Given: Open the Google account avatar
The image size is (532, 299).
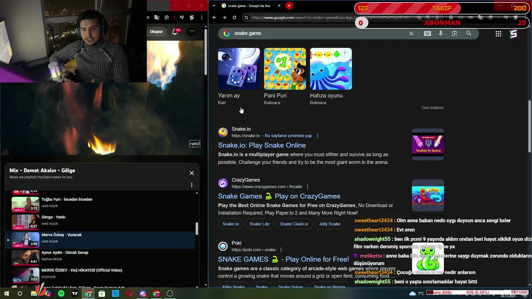Looking at the screenshot, I should pyautogui.click(x=513, y=34).
